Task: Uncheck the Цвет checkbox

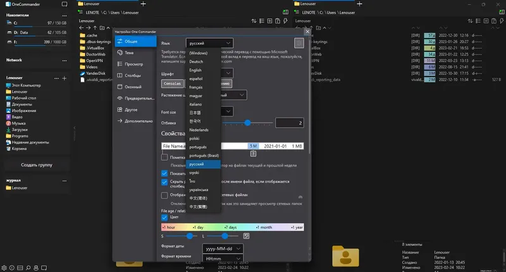Action: (164, 218)
